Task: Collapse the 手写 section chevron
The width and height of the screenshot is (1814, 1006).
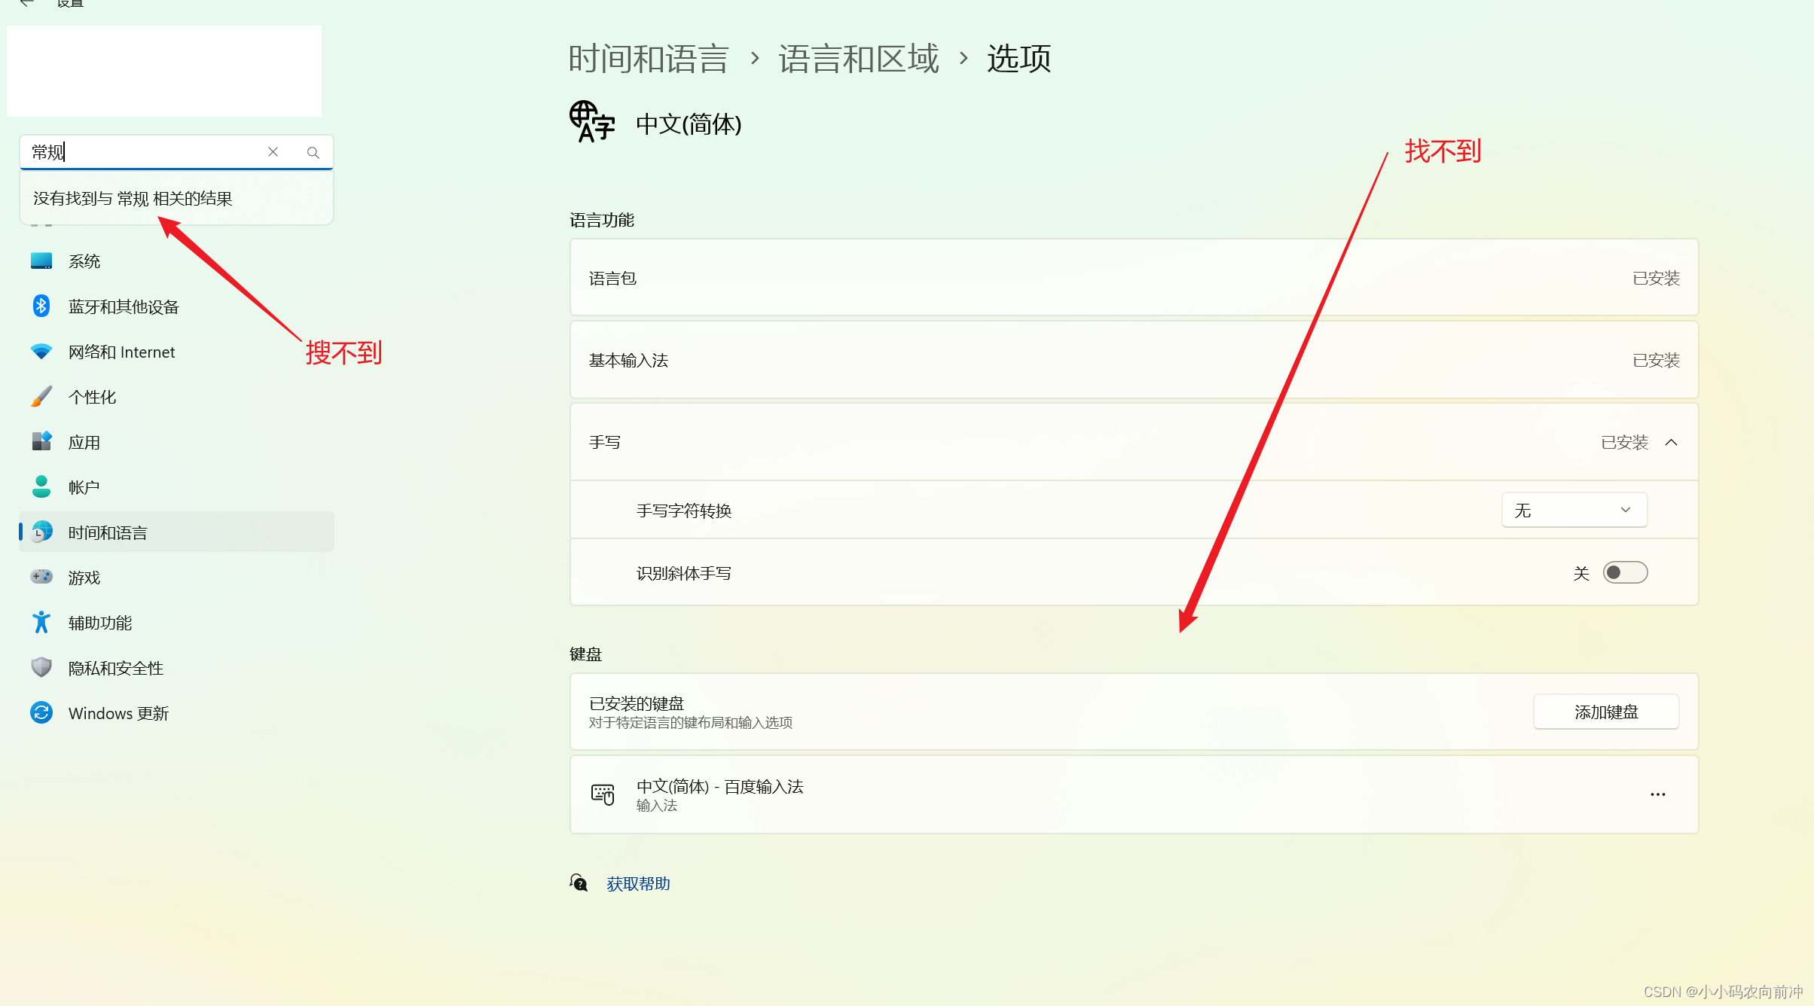Action: pos(1671,442)
